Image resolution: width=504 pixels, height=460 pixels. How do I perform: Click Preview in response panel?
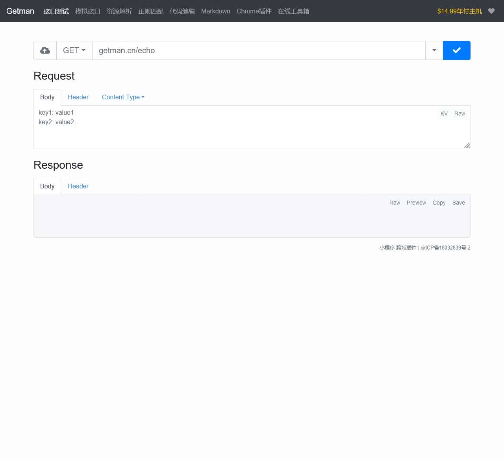416,203
